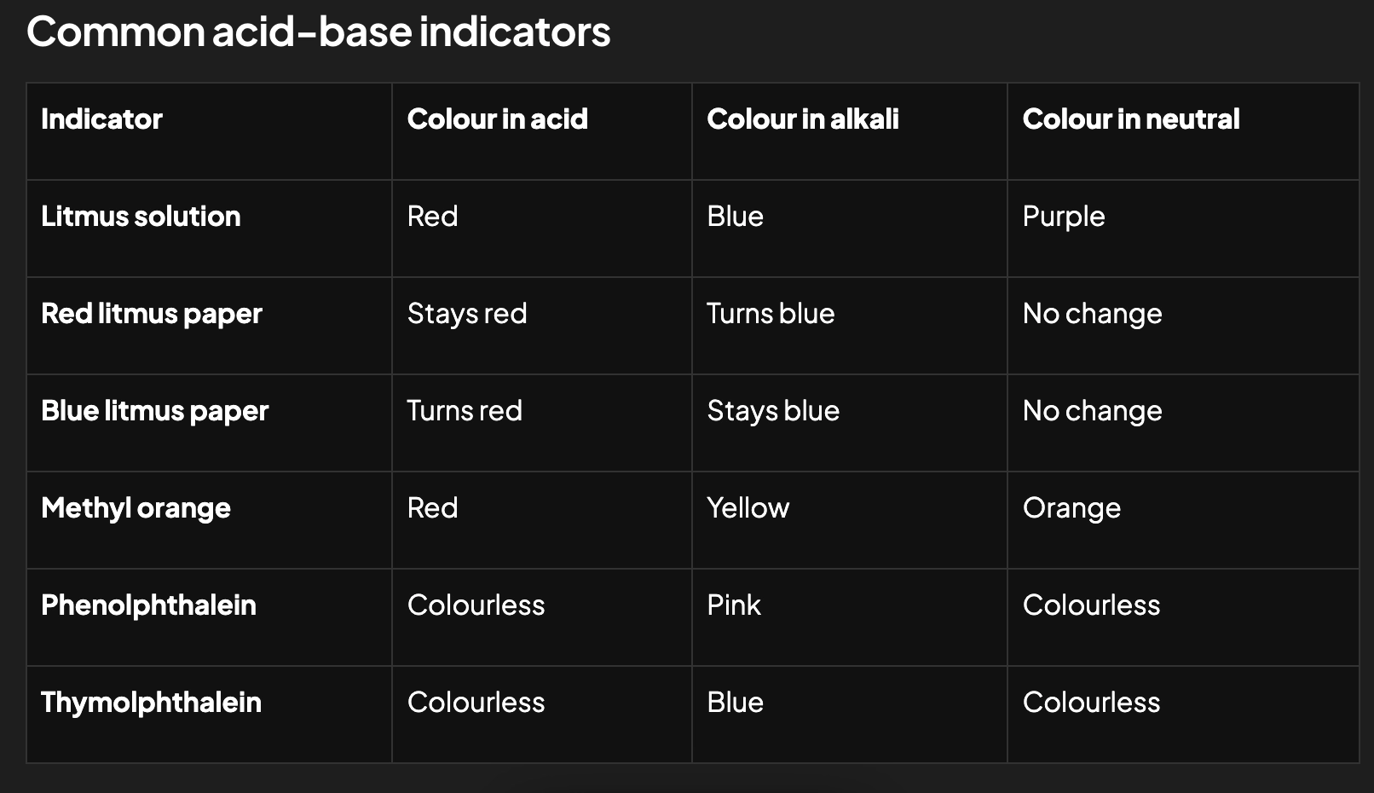Image resolution: width=1374 pixels, height=793 pixels.
Task: Select the 'Orange' cell in neutral column
Action: coord(1071,508)
